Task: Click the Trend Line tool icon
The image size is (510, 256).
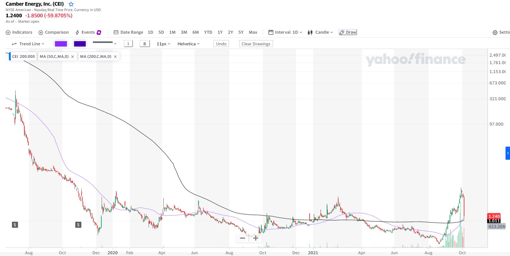Action: 14,44
